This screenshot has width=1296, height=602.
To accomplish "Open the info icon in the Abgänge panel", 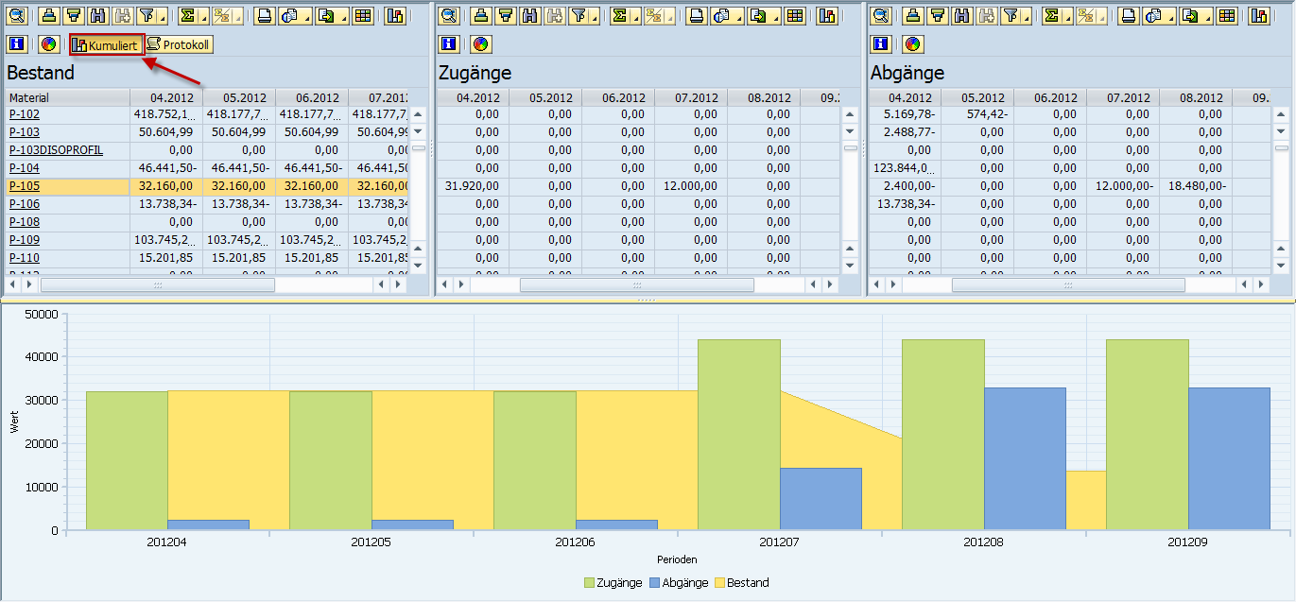I will pos(881,43).
